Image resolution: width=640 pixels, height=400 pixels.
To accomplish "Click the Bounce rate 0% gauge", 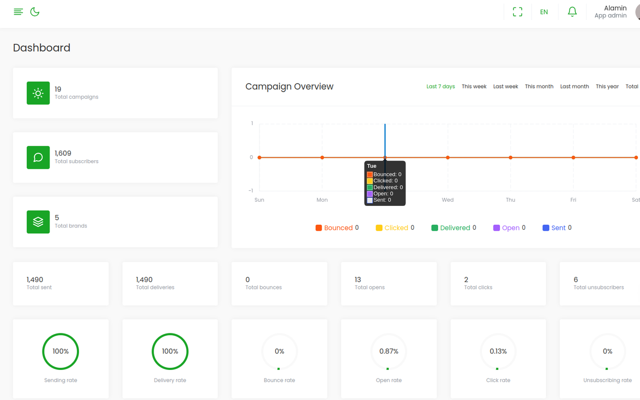I will [279, 351].
